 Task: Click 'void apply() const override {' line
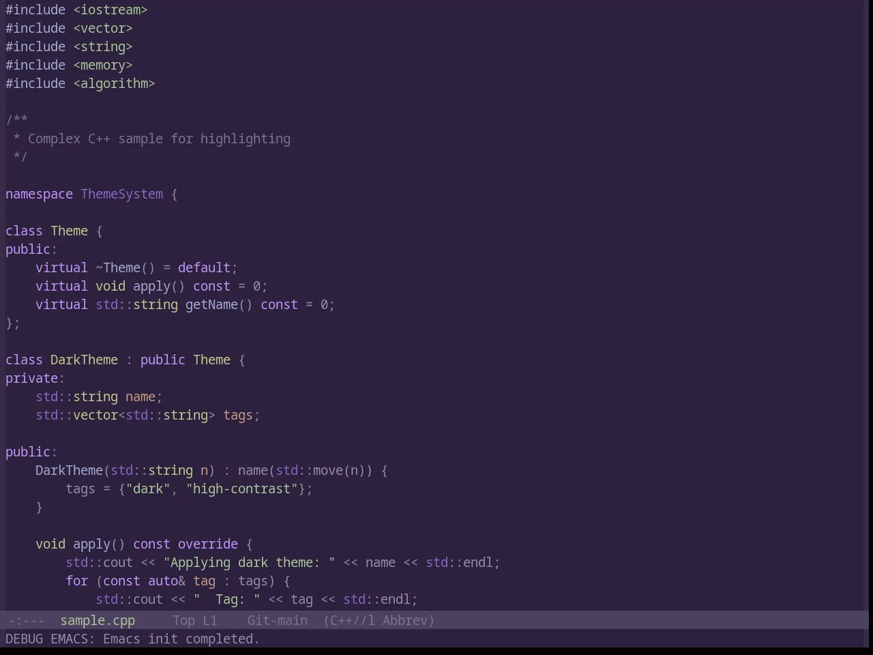coord(144,544)
